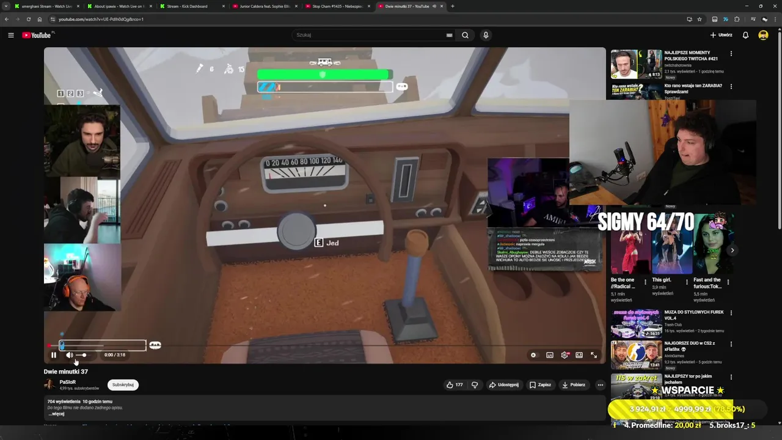
Task: Open browser three-dot menu
Action: pos(776,19)
